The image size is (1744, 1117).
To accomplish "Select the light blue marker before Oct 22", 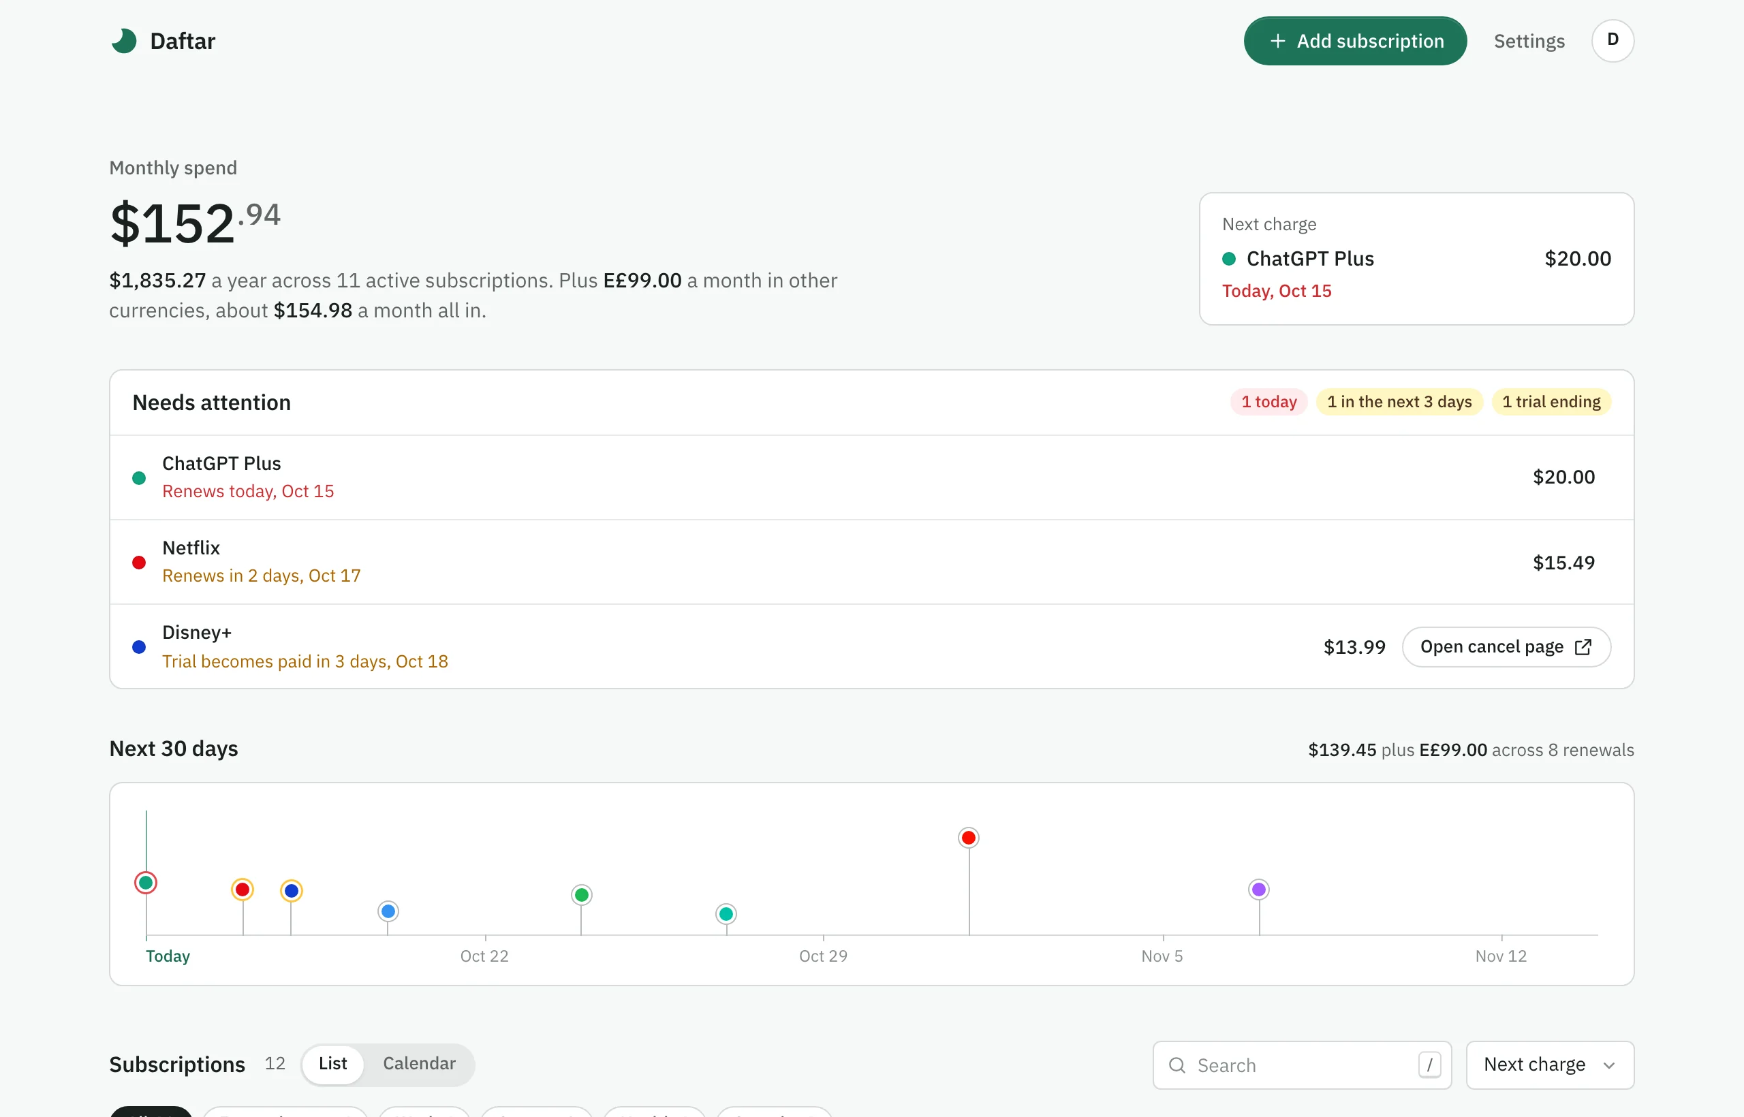I will [x=388, y=911].
